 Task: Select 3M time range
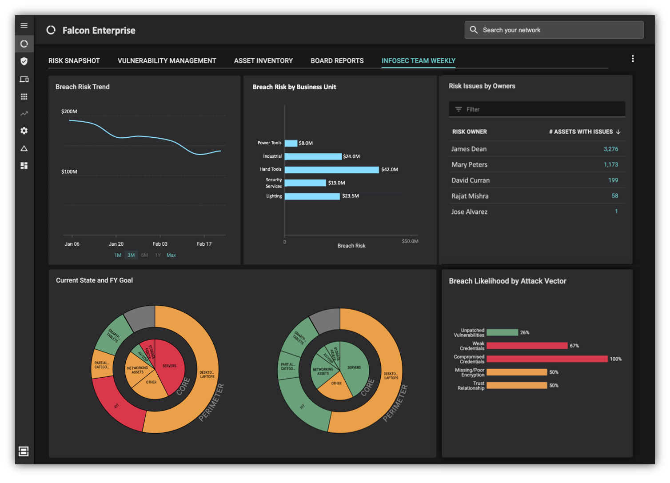click(x=131, y=255)
